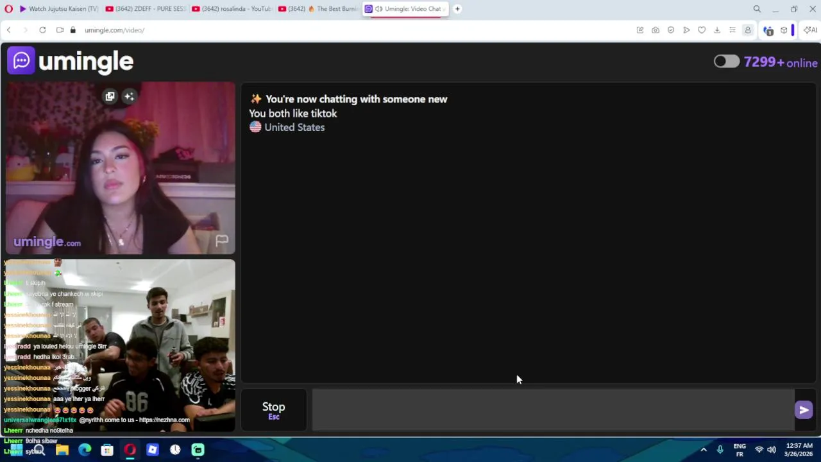
Task: Reload the Umingle page
Action: click(42, 30)
